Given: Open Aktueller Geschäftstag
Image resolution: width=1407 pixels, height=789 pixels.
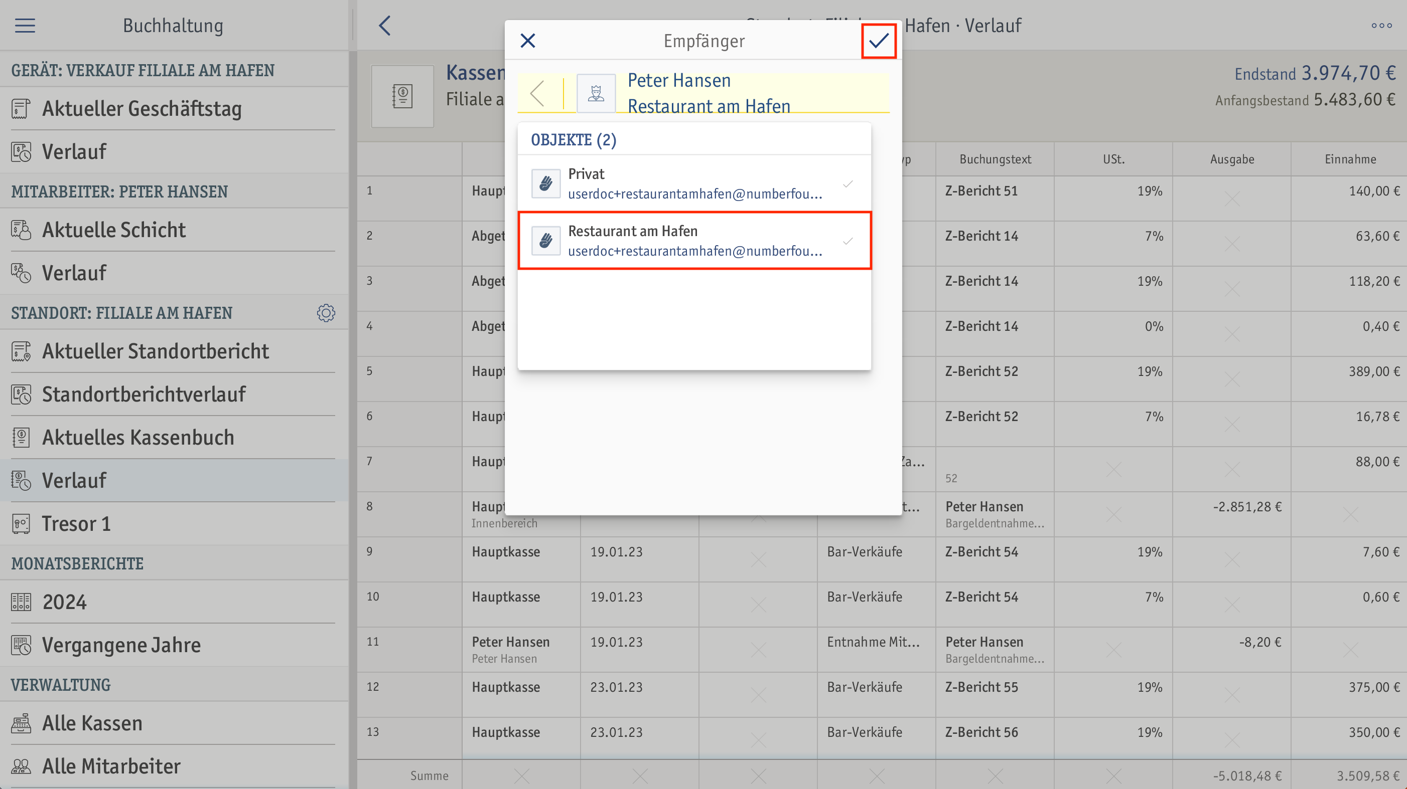Looking at the screenshot, I should [174, 109].
